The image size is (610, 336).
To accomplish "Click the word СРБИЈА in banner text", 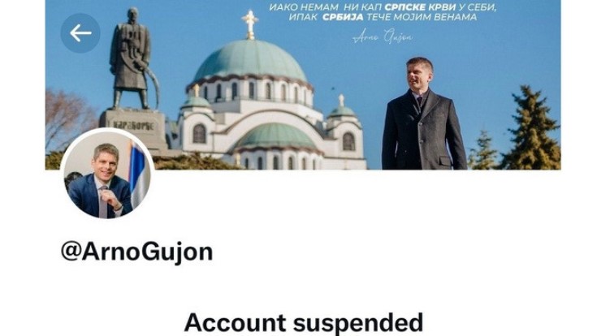I will [343, 17].
